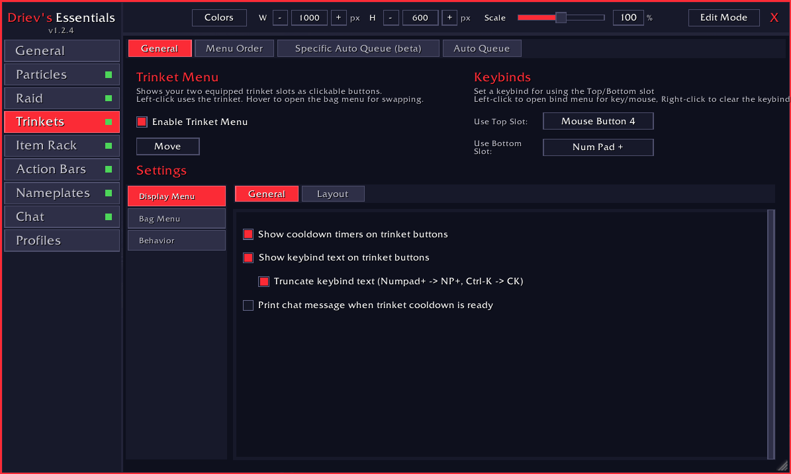The height and width of the screenshot is (474, 791).
Task: Open the Auto Queue tab
Action: click(482, 48)
